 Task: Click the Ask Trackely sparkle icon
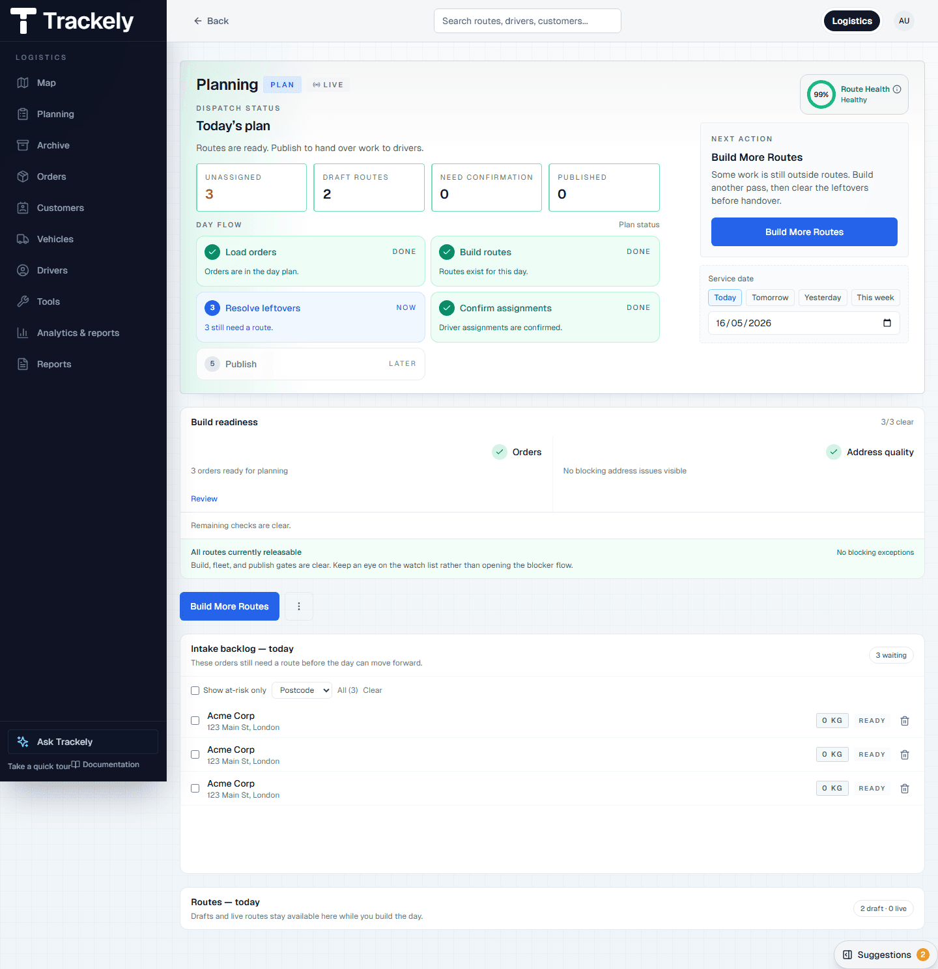click(23, 742)
